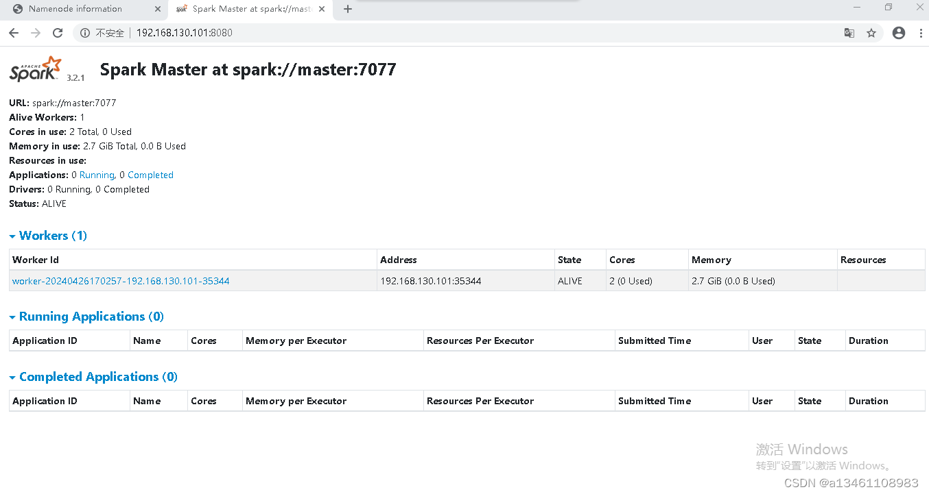
Task: Open the Chrome profile avatar
Action: [x=899, y=33]
